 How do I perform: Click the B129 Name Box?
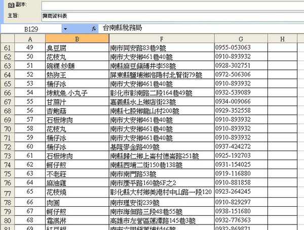(x=31, y=29)
